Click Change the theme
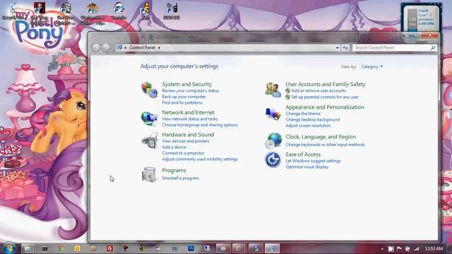 (x=303, y=114)
